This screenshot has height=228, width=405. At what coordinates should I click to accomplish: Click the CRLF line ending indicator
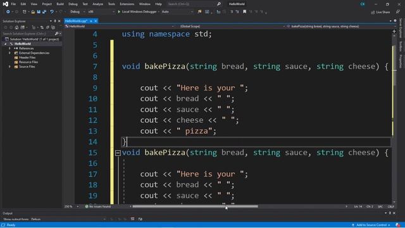click(x=390, y=206)
